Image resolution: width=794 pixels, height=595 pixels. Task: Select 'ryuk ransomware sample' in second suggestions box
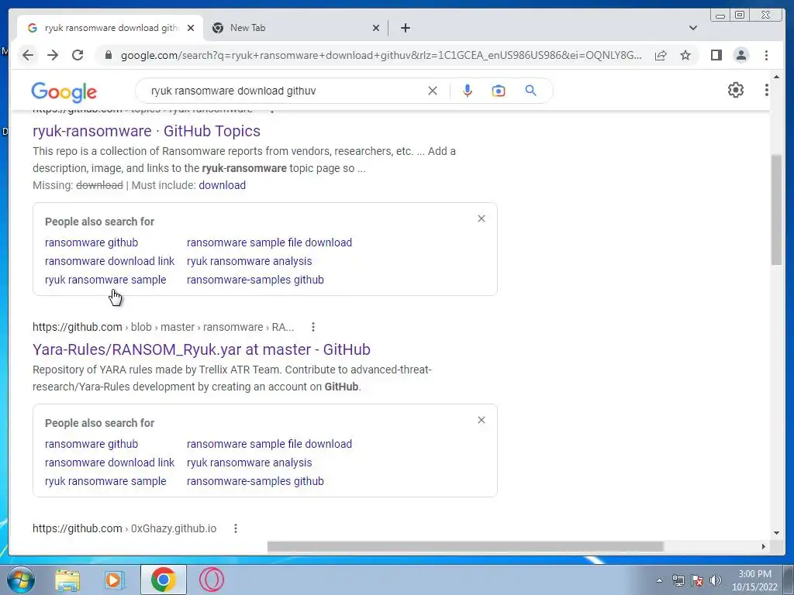coord(105,481)
